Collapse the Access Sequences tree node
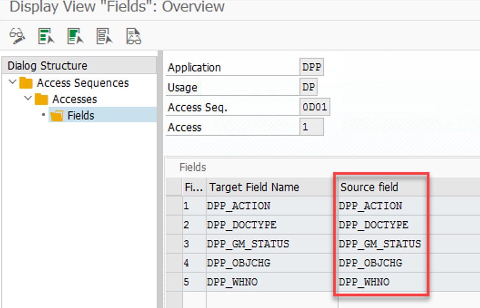 (13, 82)
